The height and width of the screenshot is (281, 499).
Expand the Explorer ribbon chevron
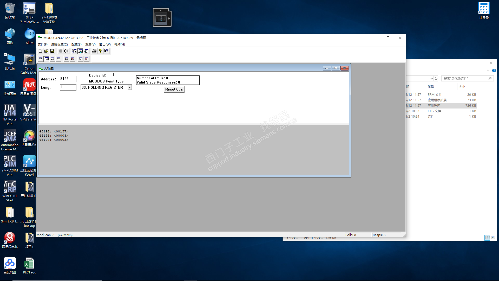click(488, 71)
